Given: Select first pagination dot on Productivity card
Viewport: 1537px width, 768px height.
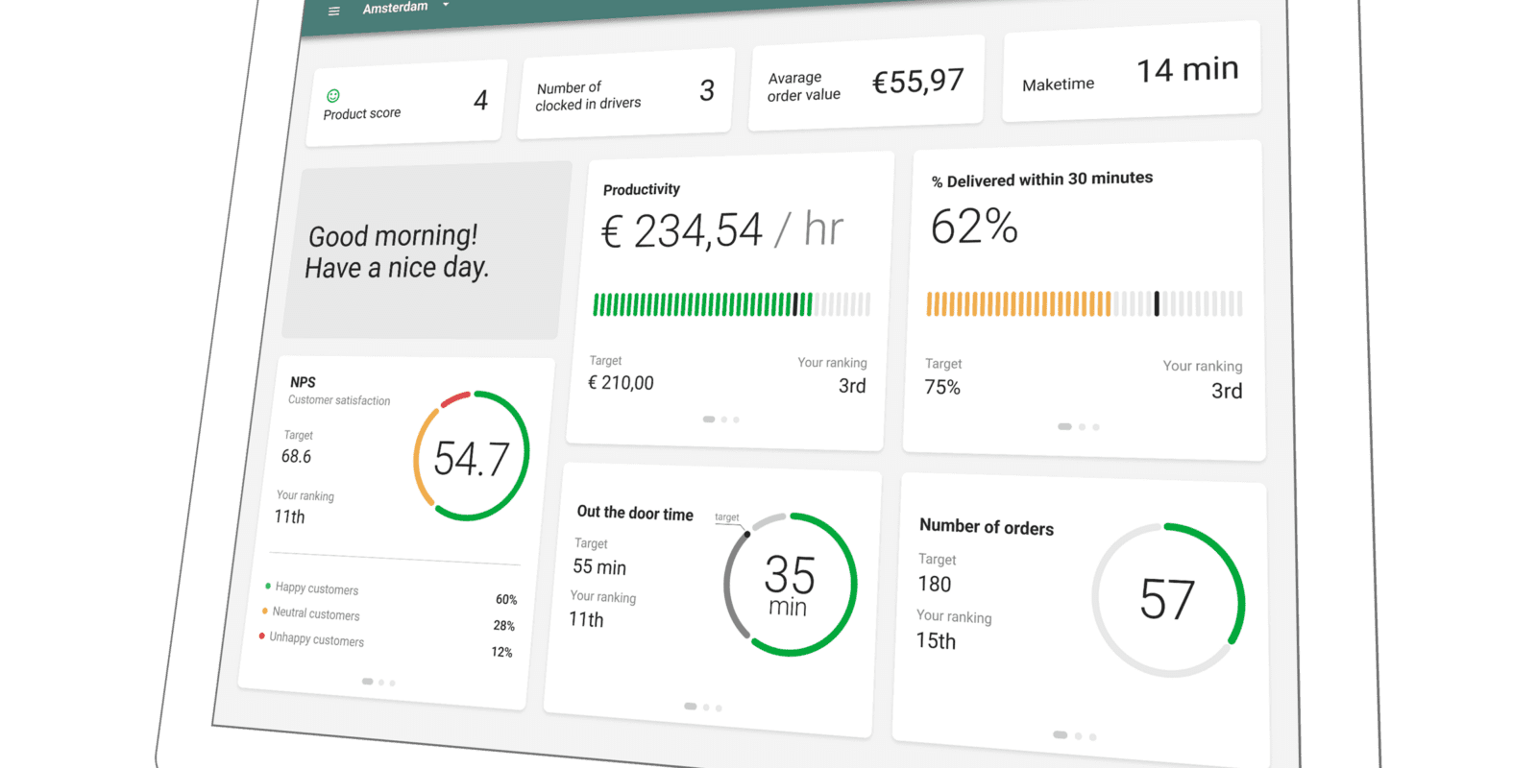Looking at the screenshot, I should tap(709, 420).
